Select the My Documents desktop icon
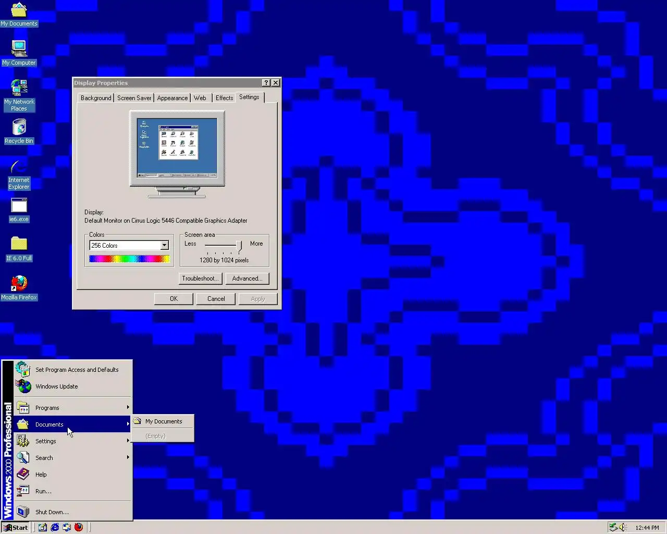The height and width of the screenshot is (534, 667). point(19,15)
